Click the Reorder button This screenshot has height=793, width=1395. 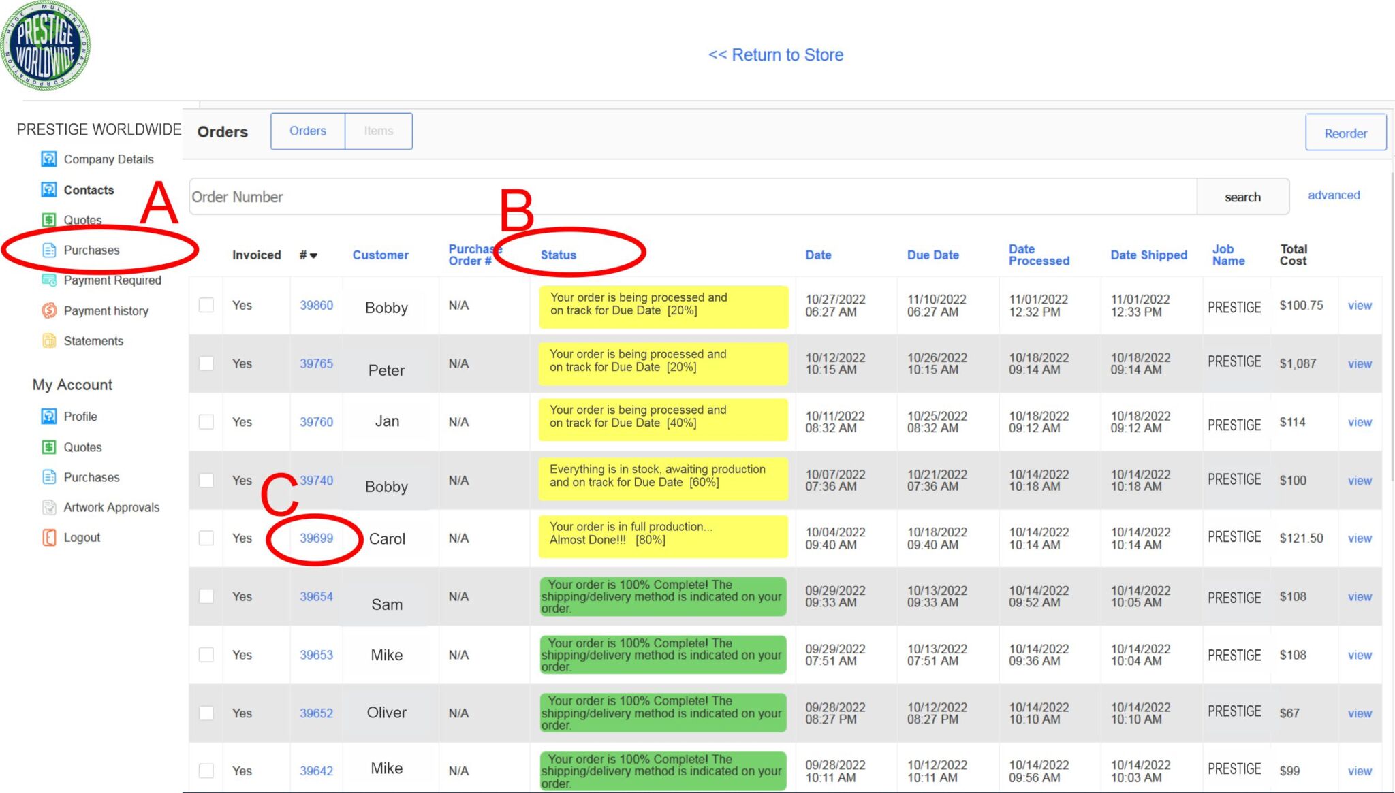pos(1345,133)
